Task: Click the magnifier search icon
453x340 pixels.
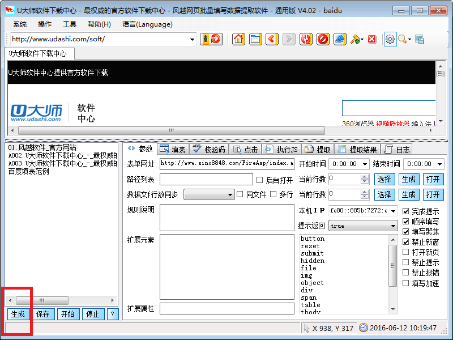Action: coord(402,39)
